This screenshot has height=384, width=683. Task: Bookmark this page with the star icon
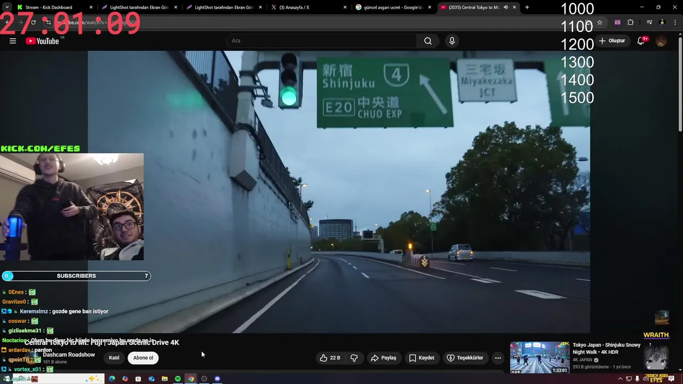click(600, 22)
